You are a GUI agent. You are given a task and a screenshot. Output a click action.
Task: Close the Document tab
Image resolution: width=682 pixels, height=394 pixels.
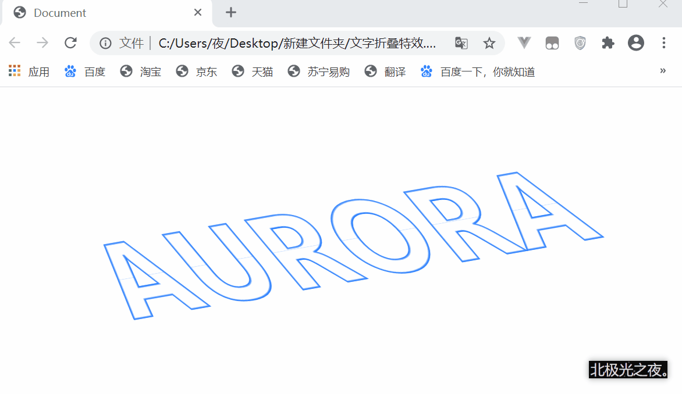coord(198,13)
